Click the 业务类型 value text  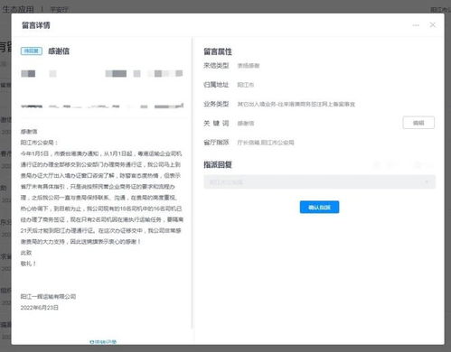pos(296,104)
